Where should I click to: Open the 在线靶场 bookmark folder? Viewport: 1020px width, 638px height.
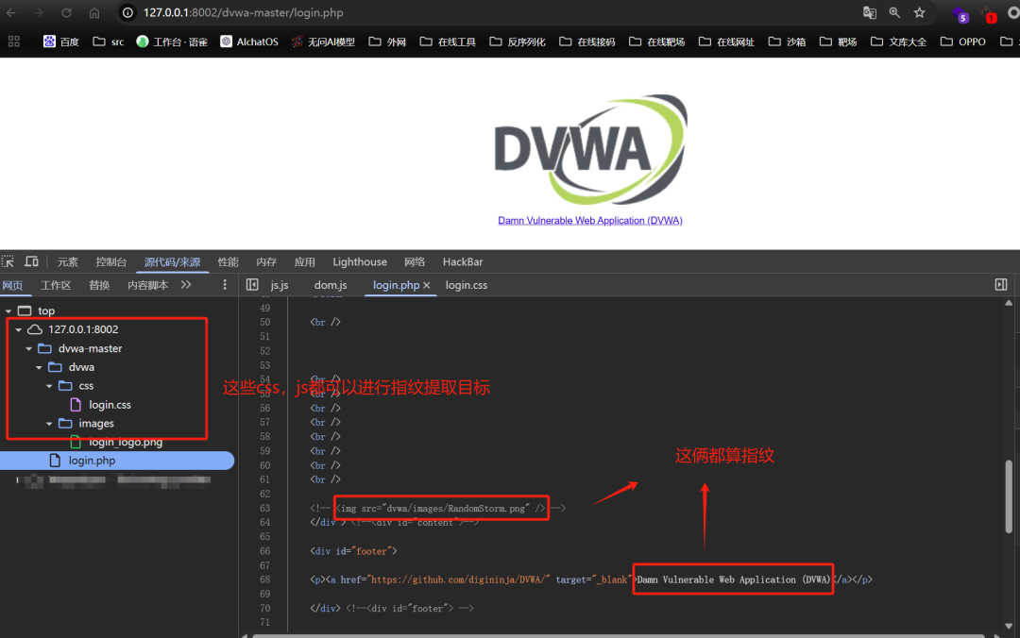click(657, 42)
